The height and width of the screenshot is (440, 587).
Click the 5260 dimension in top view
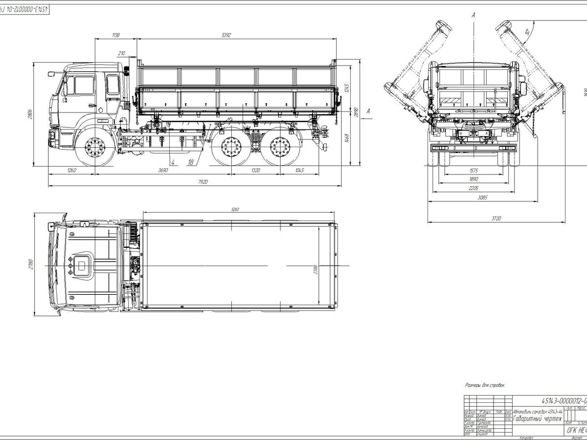pos(235,210)
